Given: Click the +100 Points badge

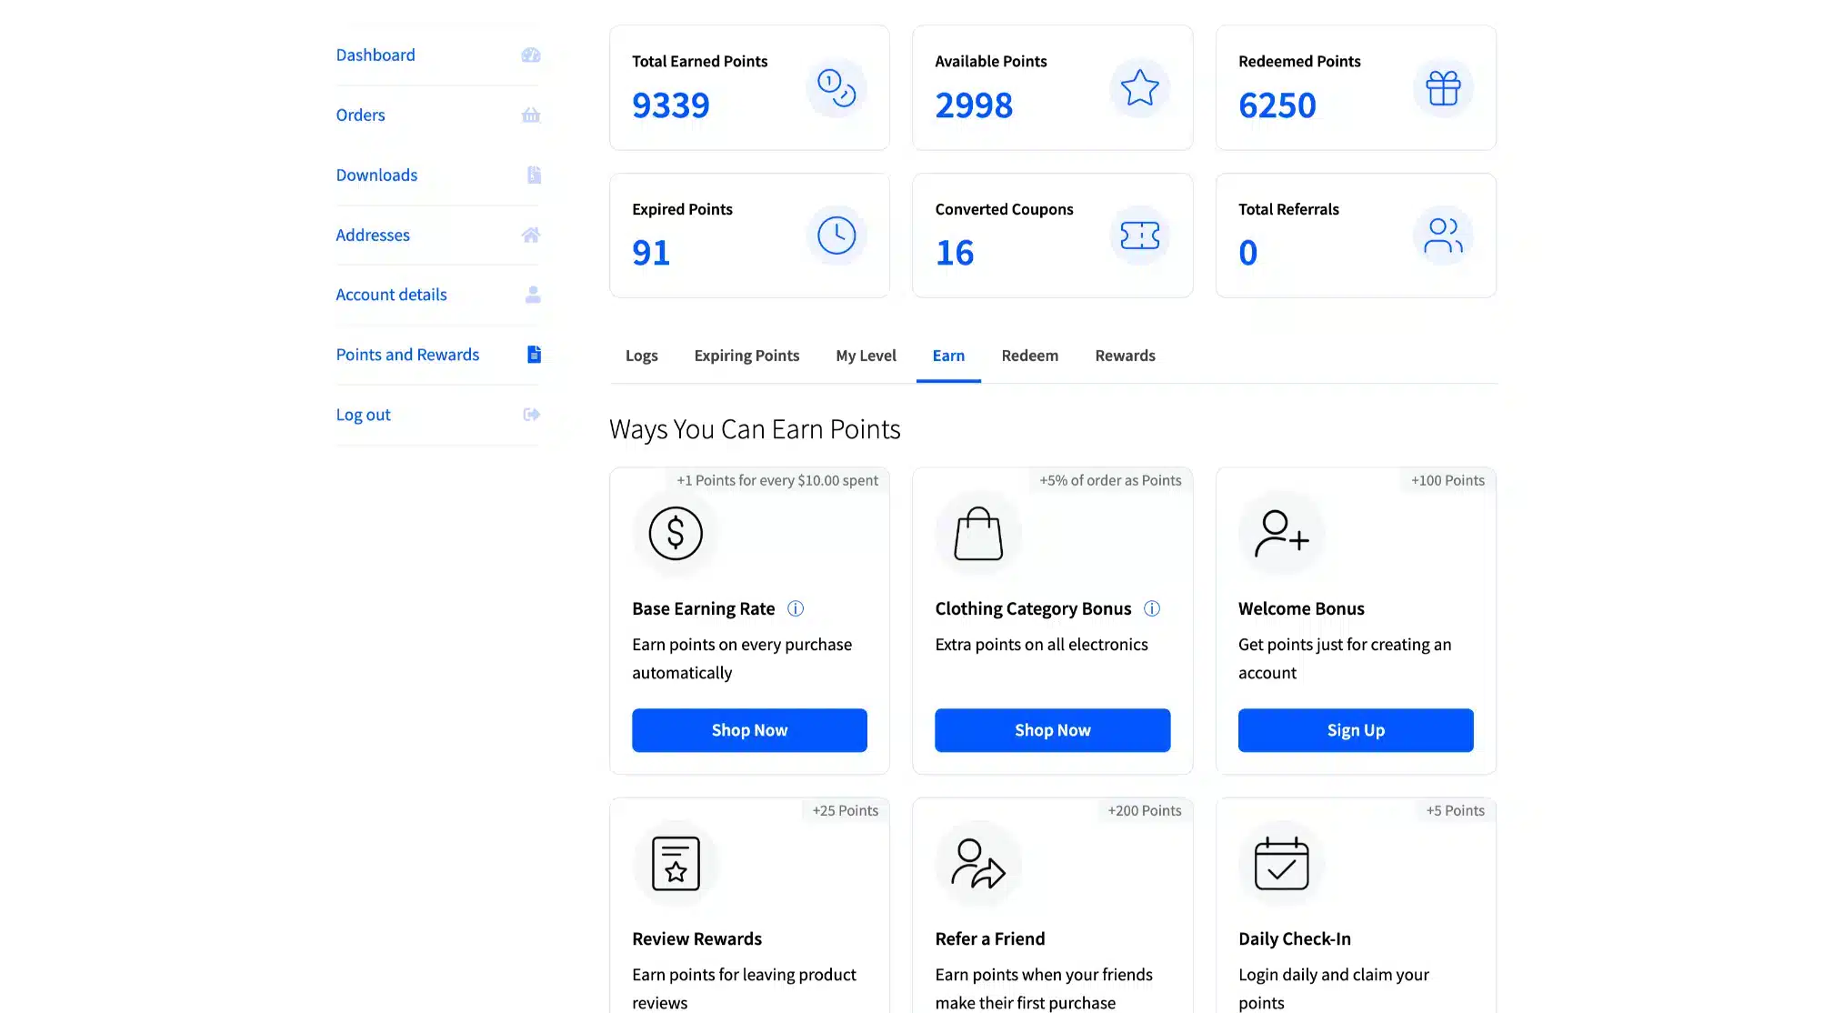Looking at the screenshot, I should click(x=1447, y=480).
